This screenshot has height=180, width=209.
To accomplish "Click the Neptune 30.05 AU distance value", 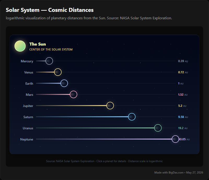I will point(184,139).
